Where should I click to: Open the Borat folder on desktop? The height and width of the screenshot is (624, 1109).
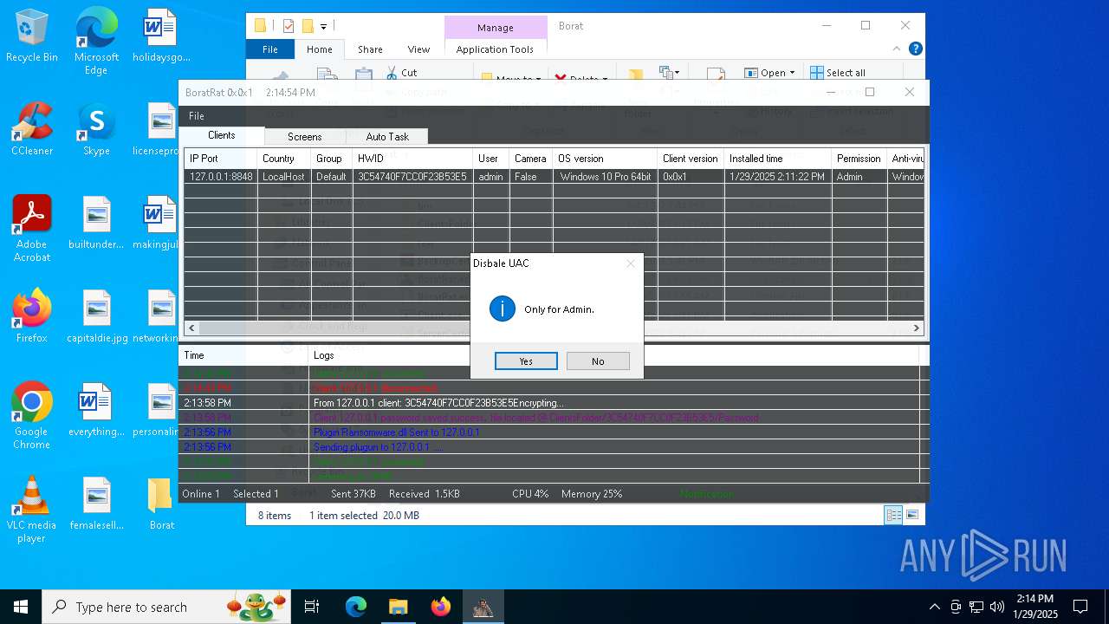click(x=161, y=504)
